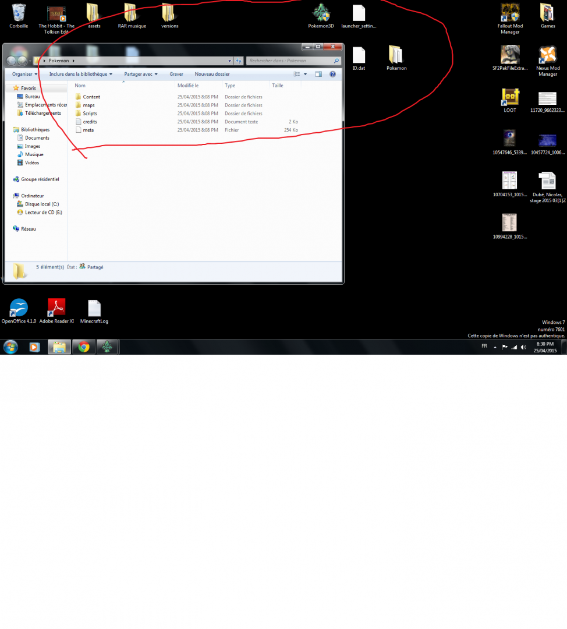Sort by the Nom column header
The height and width of the screenshot is (629, 567).
pyautogui.click(x=123, y=86)
